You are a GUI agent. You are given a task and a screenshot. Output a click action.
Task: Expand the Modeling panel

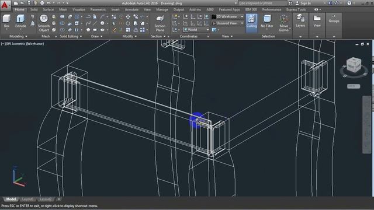pyautogui.click(x=18, y=36)
